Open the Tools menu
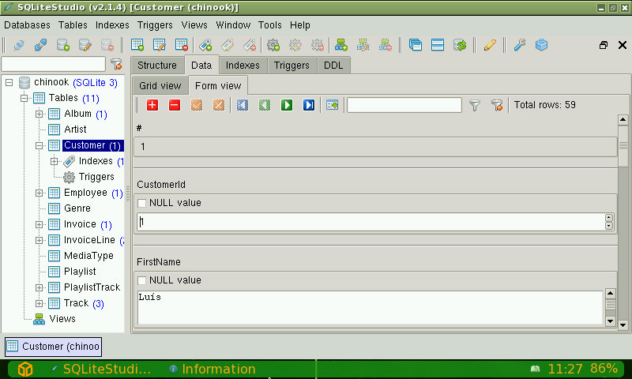 point(269,25)
